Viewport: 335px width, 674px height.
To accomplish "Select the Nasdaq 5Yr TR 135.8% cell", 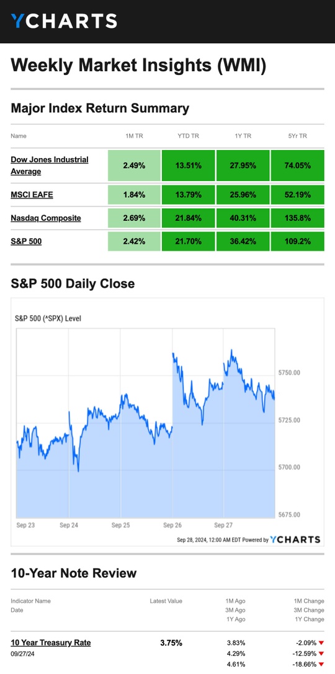I will pos(298,218).
